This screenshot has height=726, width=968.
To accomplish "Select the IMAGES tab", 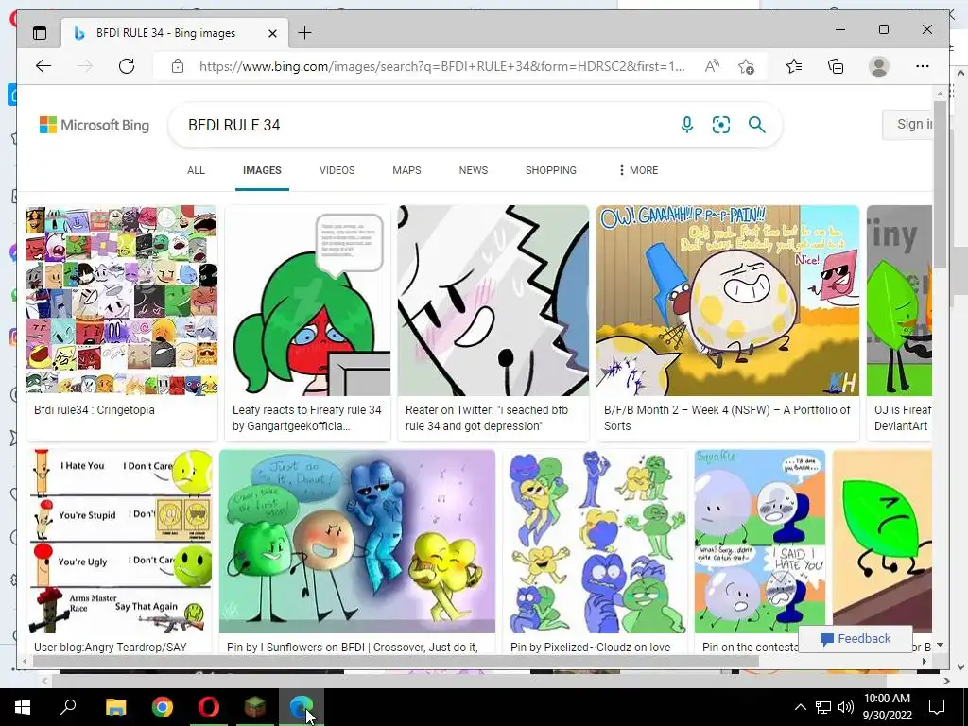I will click(x=262, y=170).
